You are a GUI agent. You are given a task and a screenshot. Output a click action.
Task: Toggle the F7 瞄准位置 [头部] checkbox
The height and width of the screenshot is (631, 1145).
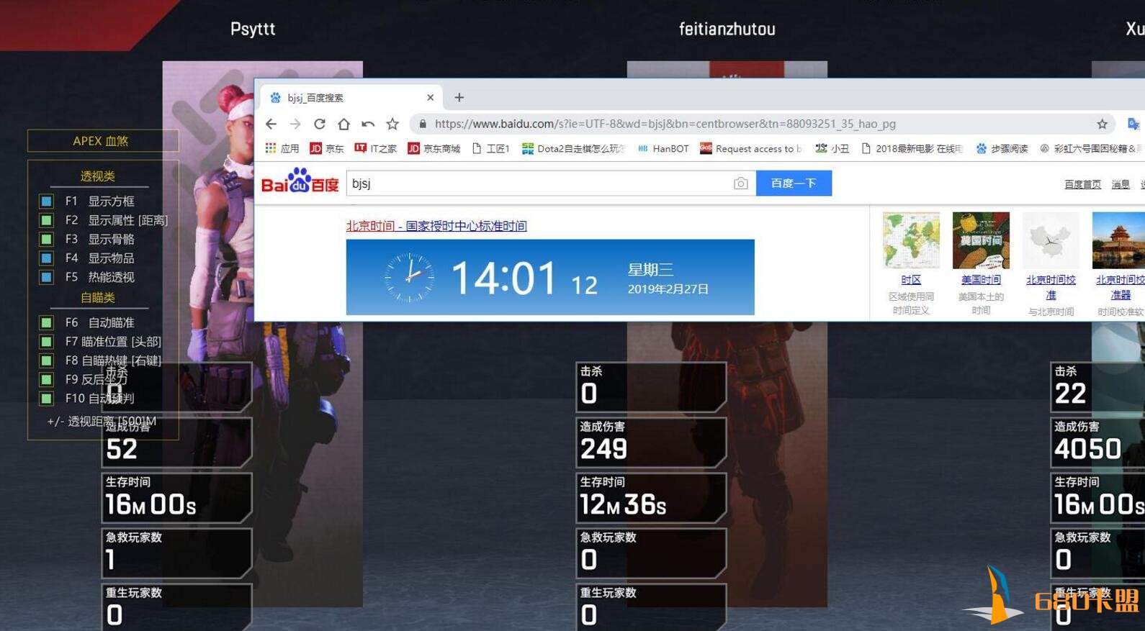pyautogui.click(x=46, y=341)
